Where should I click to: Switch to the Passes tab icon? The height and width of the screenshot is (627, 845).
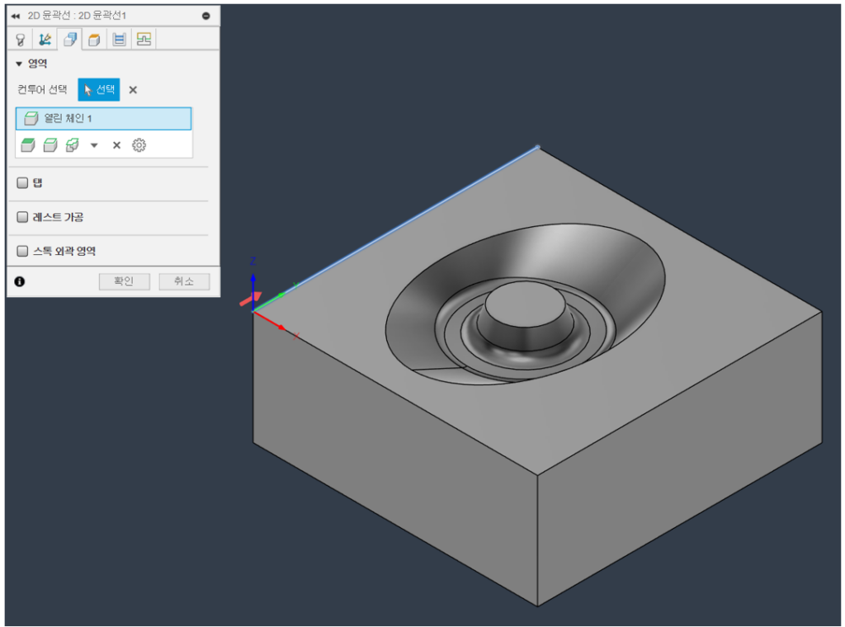click(x=119, y=40)
